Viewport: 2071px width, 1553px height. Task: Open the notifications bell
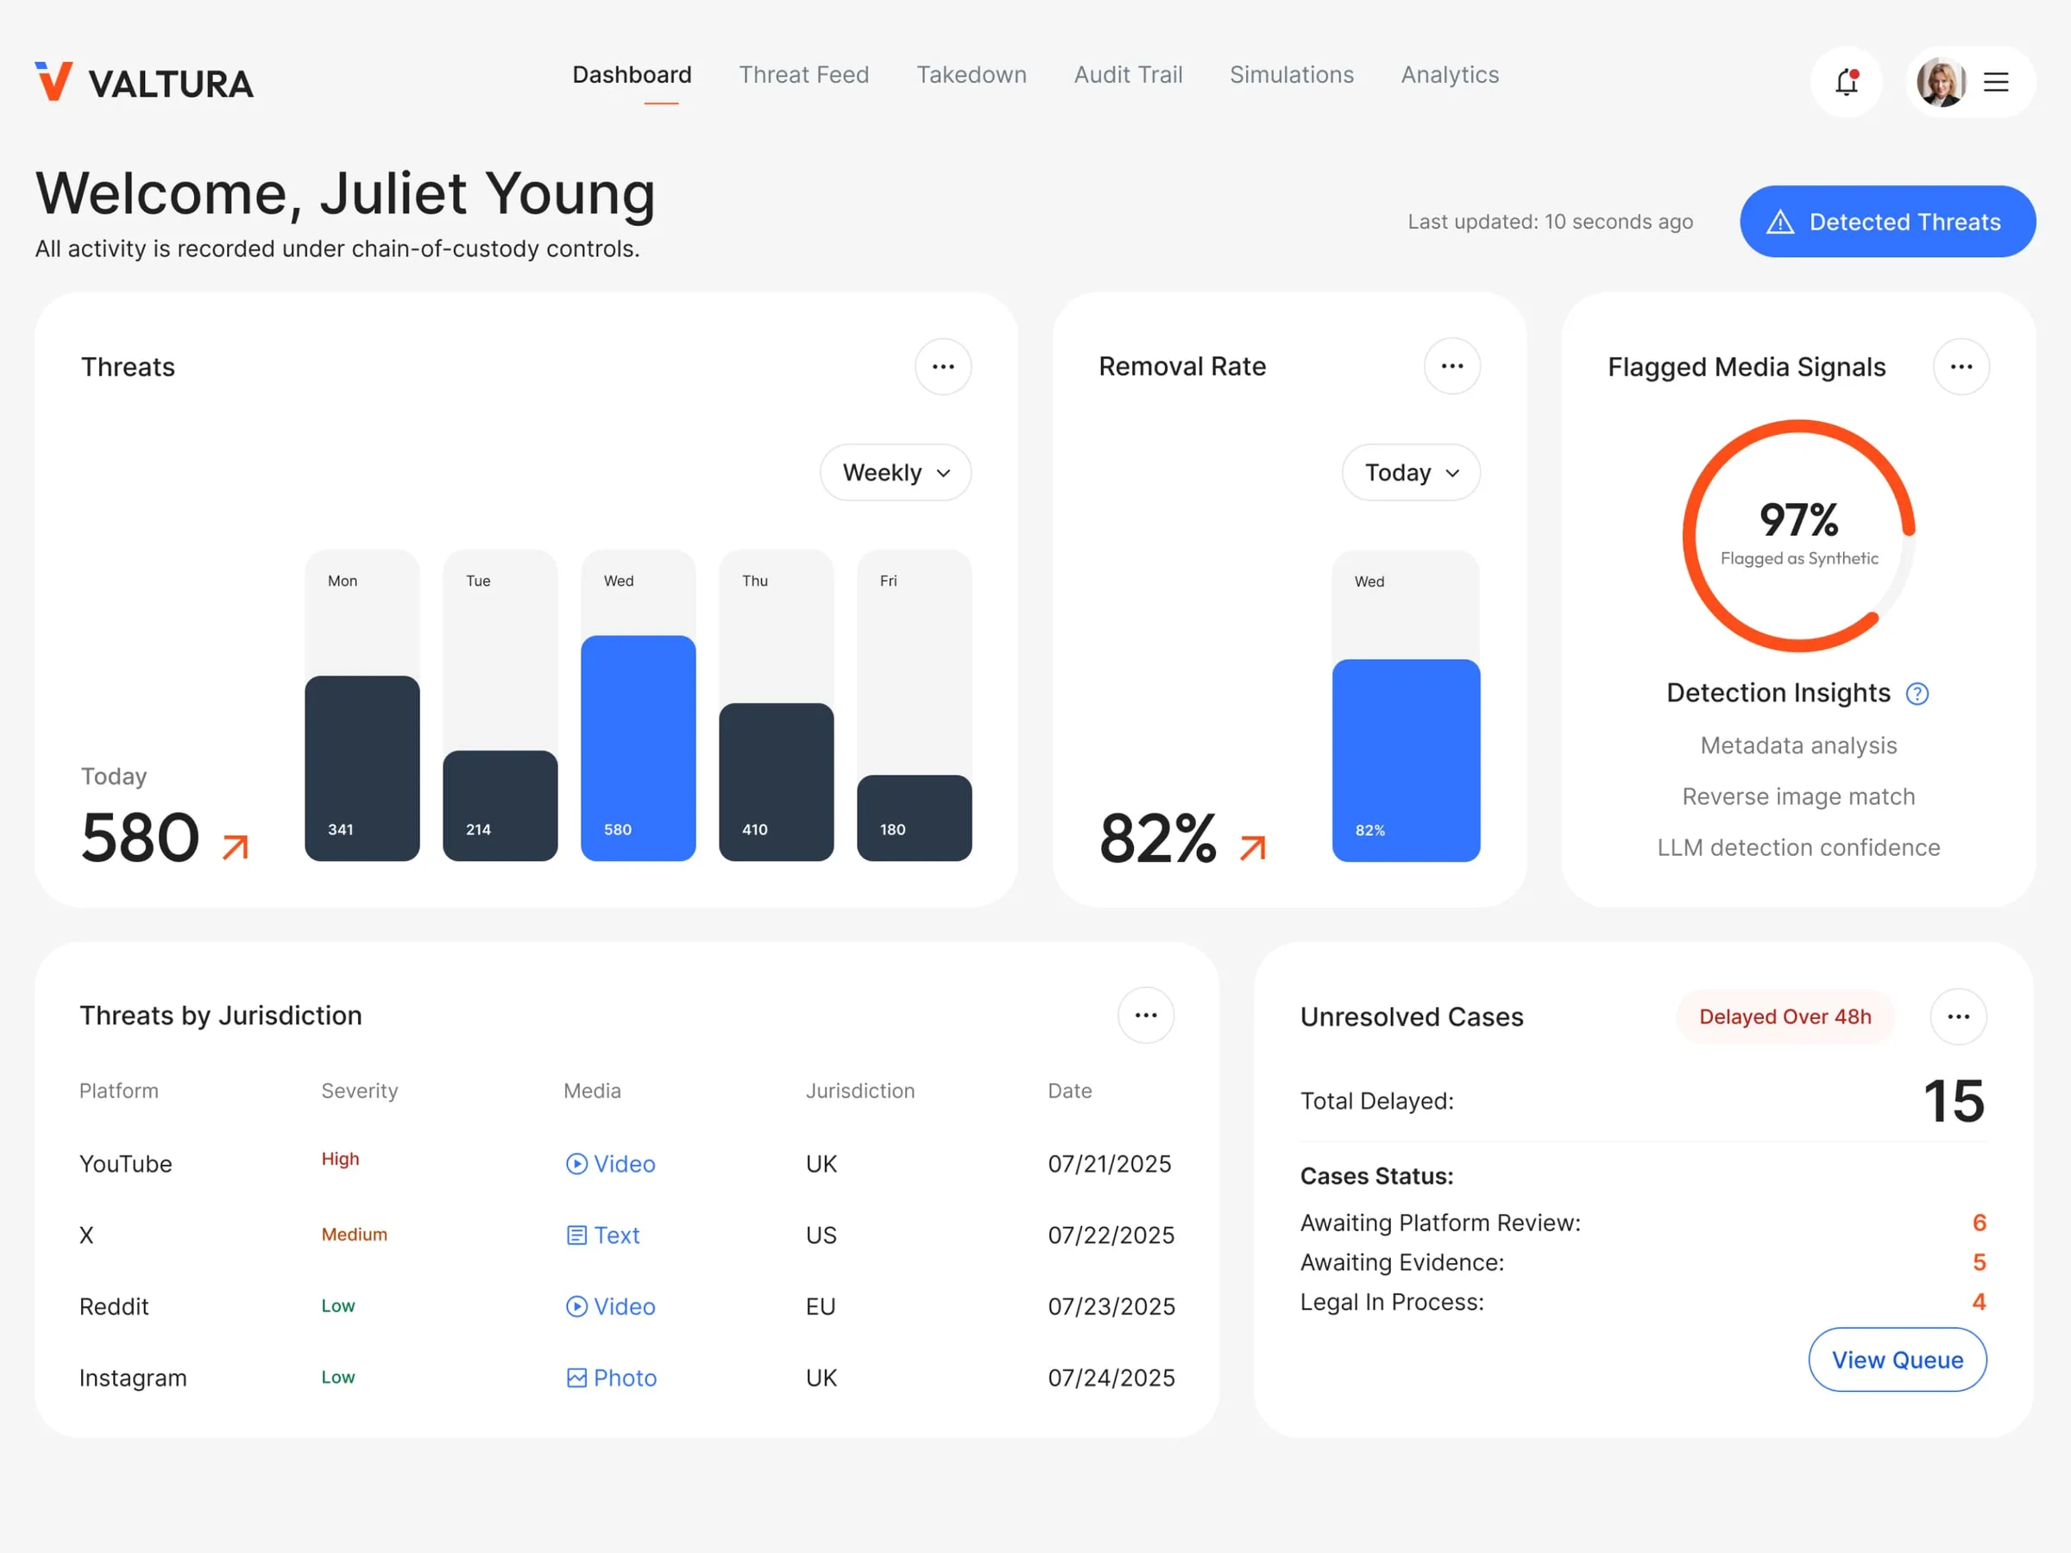pos(1847,82)
